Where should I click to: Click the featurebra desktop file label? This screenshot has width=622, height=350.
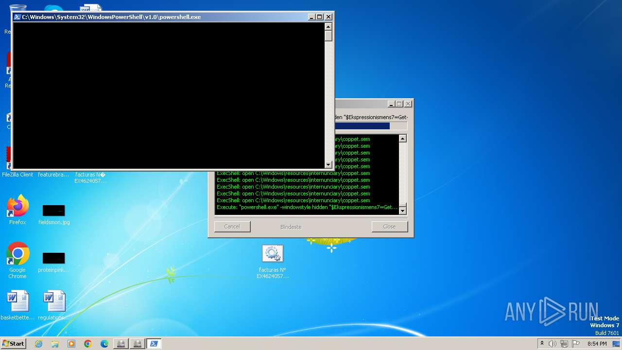tap(53, 175)
